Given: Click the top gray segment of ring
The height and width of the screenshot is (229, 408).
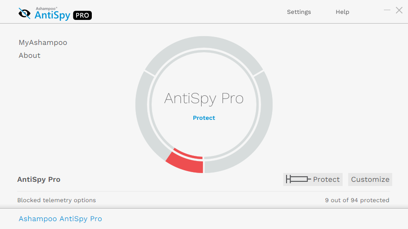Looking at the screenshot, I should tap(204, 42).
